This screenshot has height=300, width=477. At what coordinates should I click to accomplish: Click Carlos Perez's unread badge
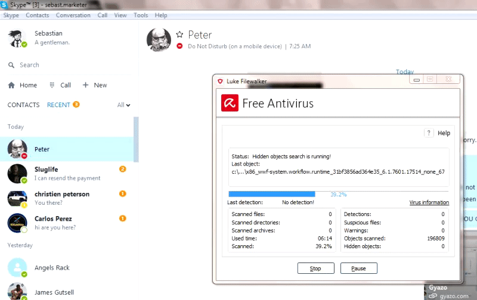pos(123,218)
